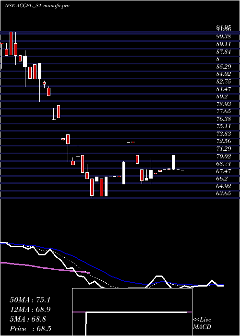Click the 73.83 price axis label
Screen dimensions: 240x336
(x=224, y=134)
